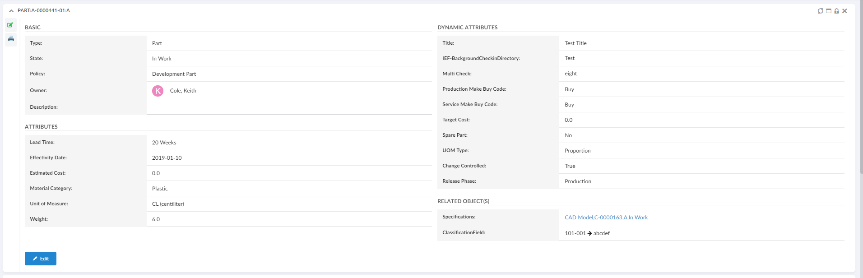Click the page's vertical scrollbar
Screen dimensions: 863x278
pyautogui.click(x=861, y=90)
